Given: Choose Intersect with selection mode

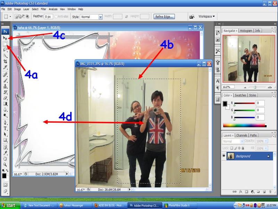Looking at the screenshot, I should pos(27,16).
